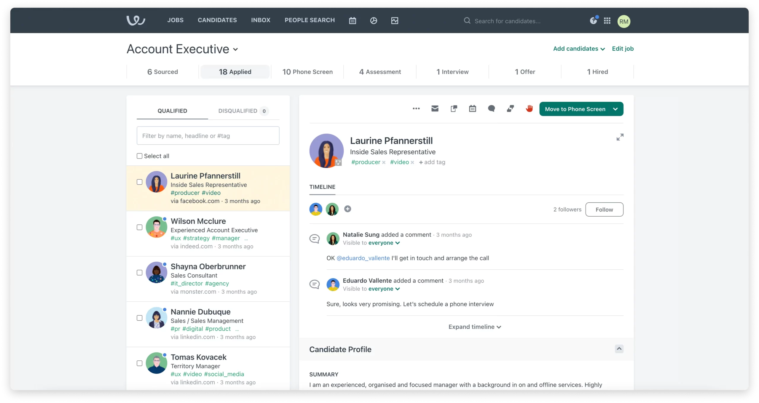The image size is (759, 403).
Task: Switch to the Disqualified tab
Action: click(x=238, y=111)
